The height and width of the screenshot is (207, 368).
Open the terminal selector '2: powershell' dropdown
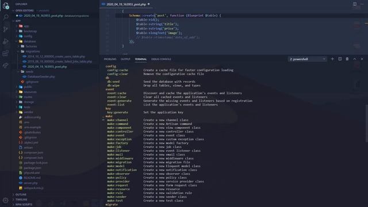(307, 59)
